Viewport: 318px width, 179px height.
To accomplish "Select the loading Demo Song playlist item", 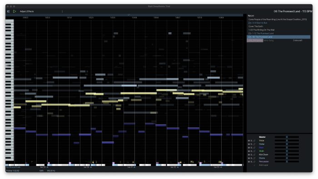I will (278, 40).
